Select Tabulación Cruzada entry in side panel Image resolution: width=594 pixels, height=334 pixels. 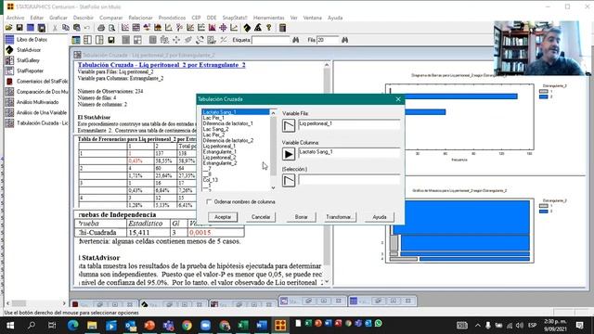(43, 123)
